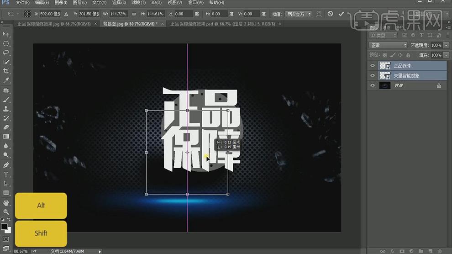Select the Horizontal Type tool
452x254 pixels.
6,175
